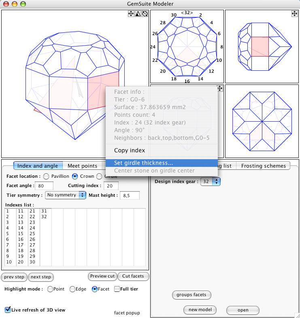Click the Facet angle input field
Viewport: 300px width, 318px height.
44,186
